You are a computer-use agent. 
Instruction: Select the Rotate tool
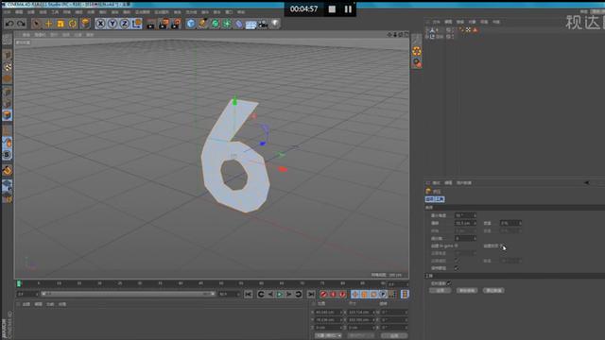[73, 24]
